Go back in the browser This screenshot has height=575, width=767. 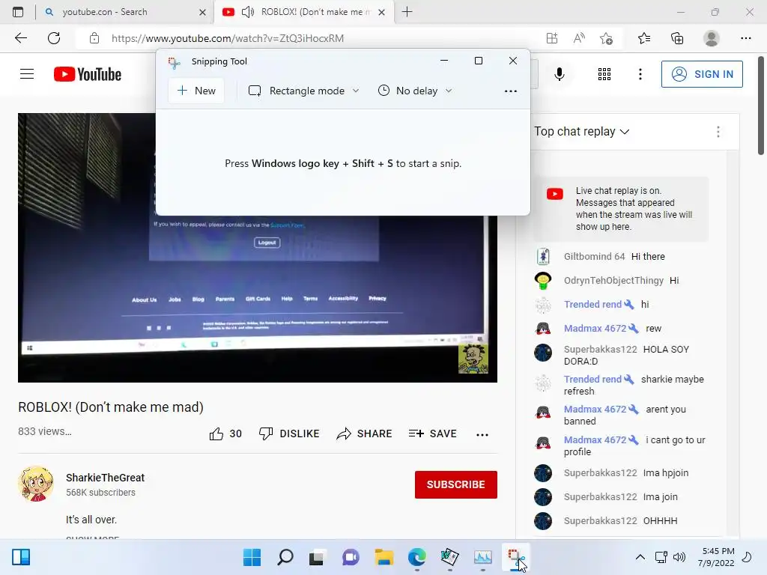(20, 38)
